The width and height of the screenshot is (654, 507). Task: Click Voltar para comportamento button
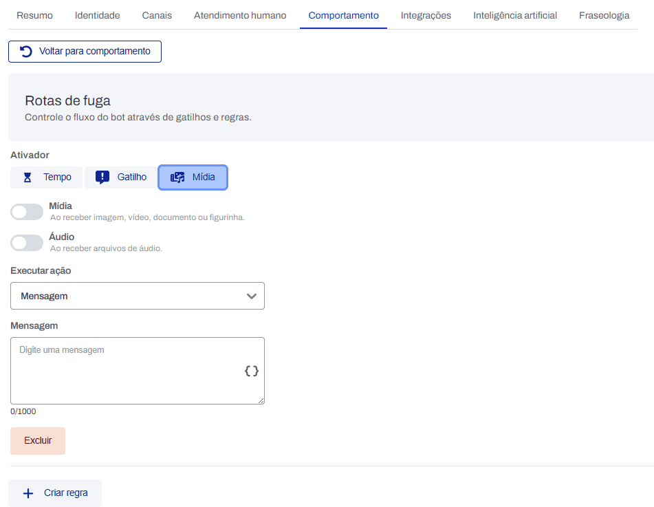85,52
